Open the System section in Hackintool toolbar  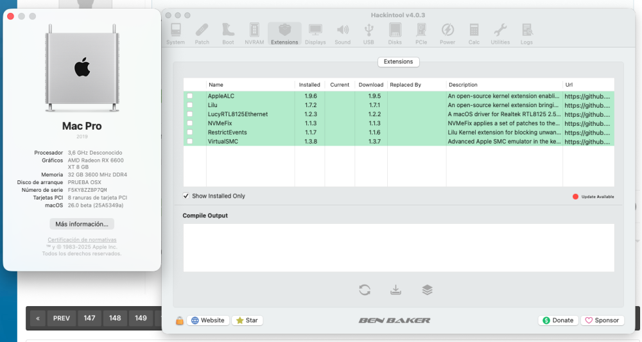tap(176, 33)
